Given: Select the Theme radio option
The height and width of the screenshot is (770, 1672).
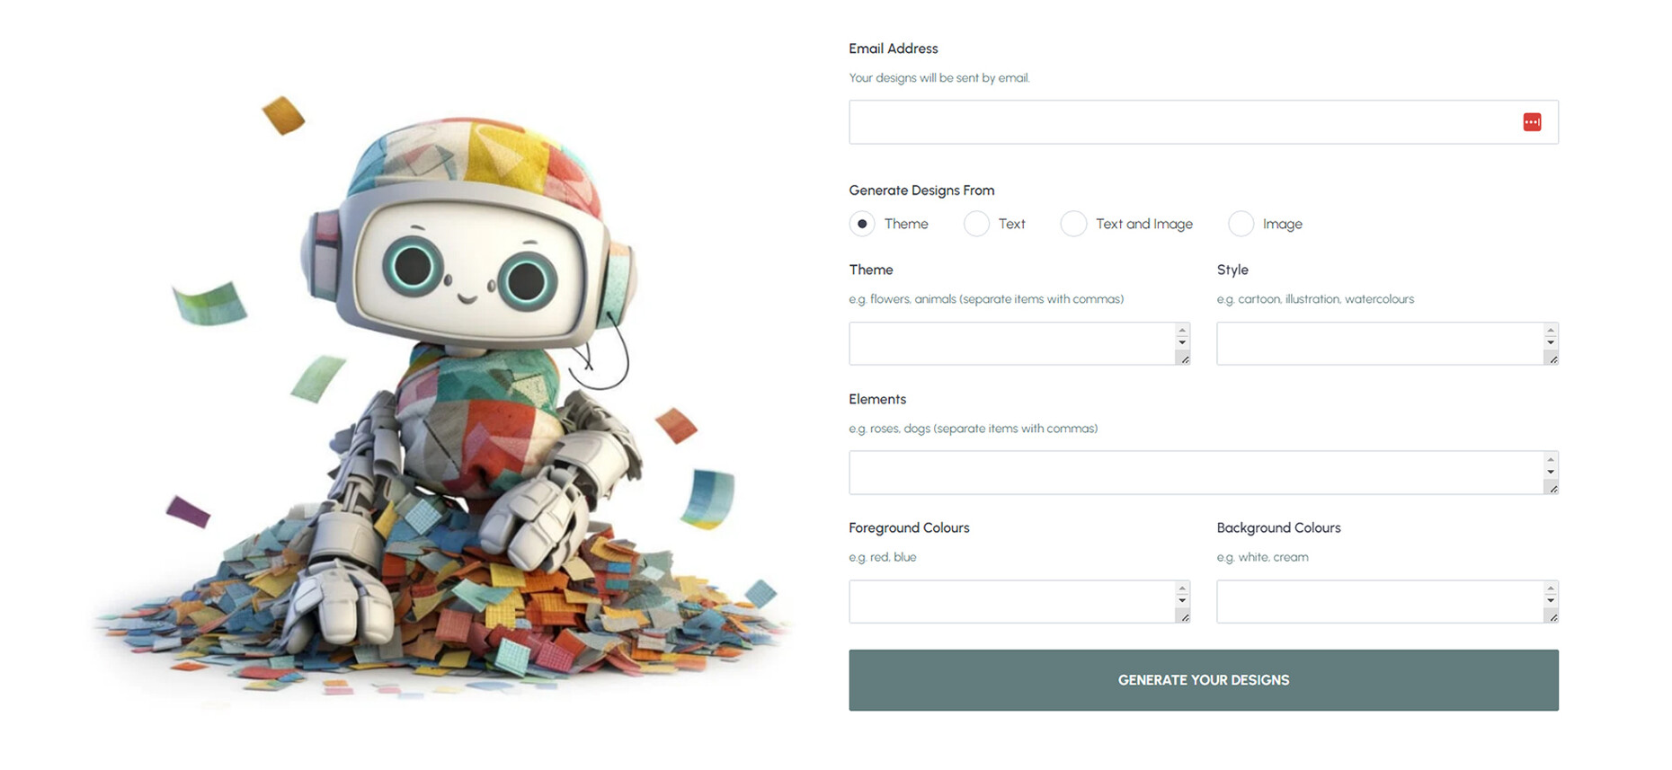Looking at the screenshot, I should (862, 224).
